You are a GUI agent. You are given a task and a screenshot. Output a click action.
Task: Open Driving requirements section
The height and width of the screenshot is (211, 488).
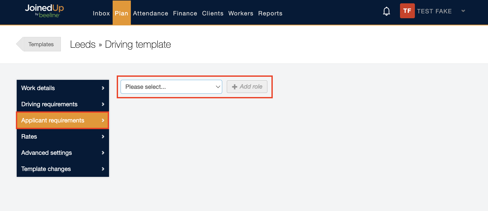point(49,104)
